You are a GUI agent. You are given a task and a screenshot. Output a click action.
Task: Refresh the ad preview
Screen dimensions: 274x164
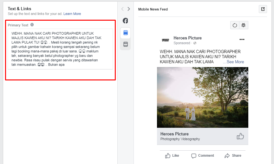tap(235, 25)
